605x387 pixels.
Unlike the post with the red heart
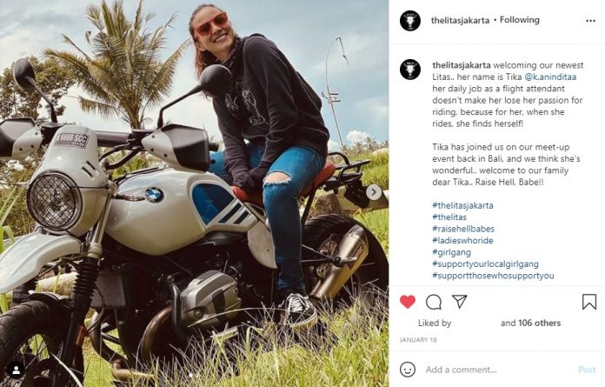408,302
